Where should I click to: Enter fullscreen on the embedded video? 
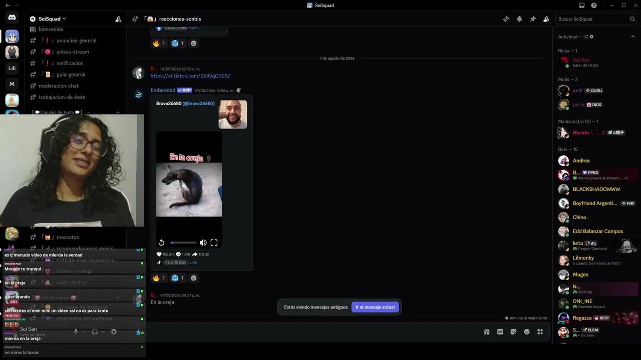click(x=214, y=242)
